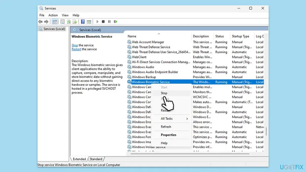Click the horizontal scrollbar below services list

pos(190,154)
